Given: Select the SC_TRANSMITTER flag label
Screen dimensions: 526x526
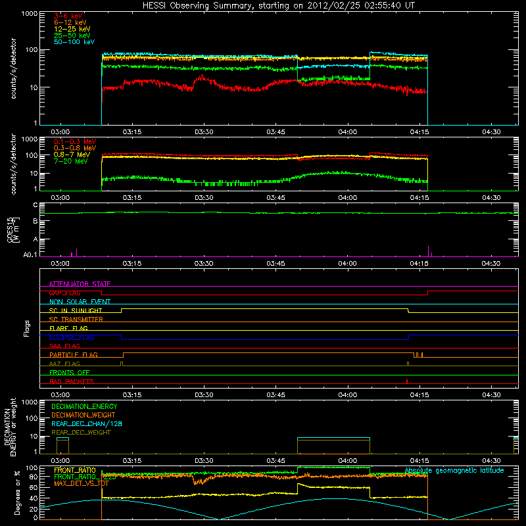Looking at the screenshot, I should click(76, 320).
